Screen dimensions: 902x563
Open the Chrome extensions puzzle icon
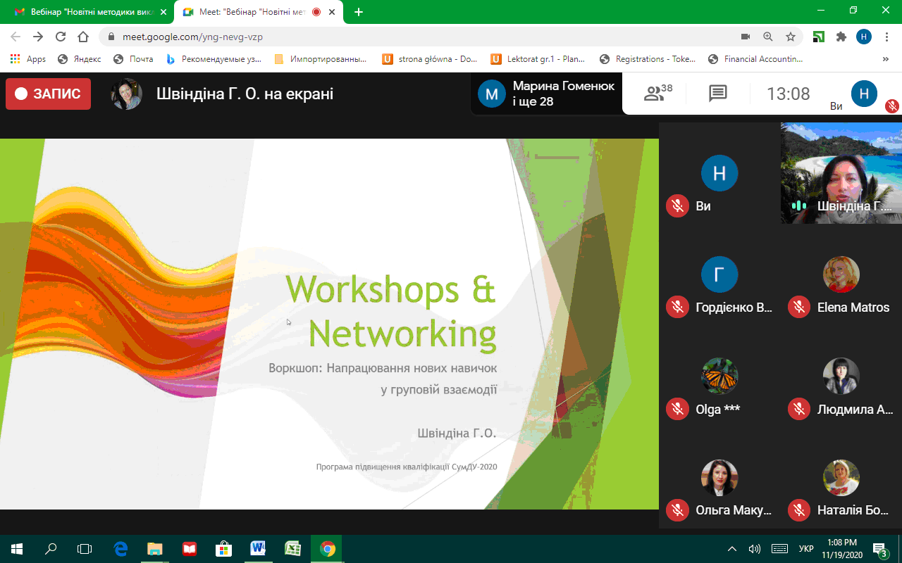pyautogui.click(x=841, y=37)
